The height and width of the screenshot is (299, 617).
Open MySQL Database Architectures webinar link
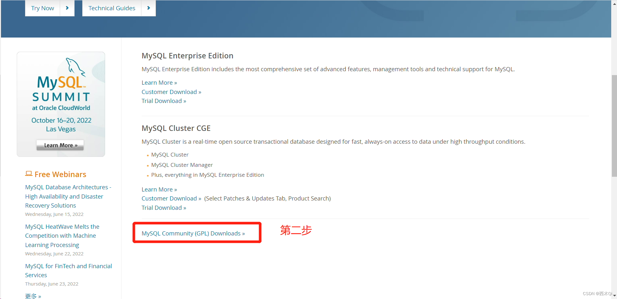click(68, 196)
